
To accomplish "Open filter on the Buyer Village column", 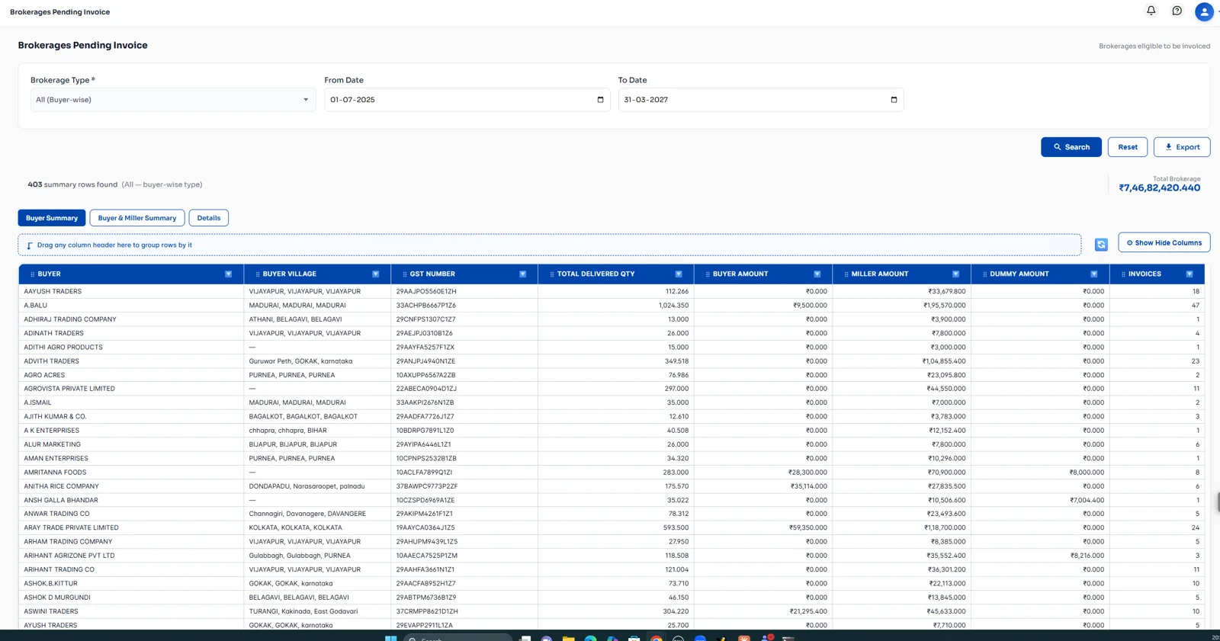I will tap(375, 274).
